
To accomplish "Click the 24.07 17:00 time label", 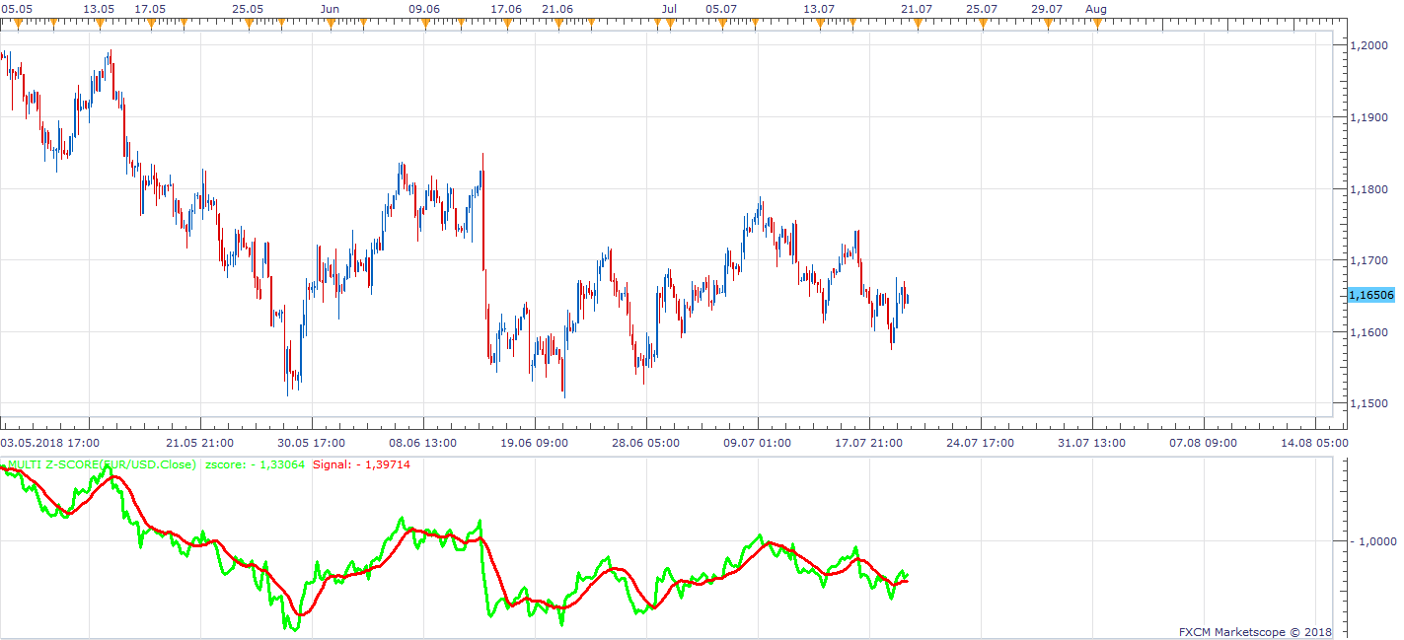I will [980, 443].
